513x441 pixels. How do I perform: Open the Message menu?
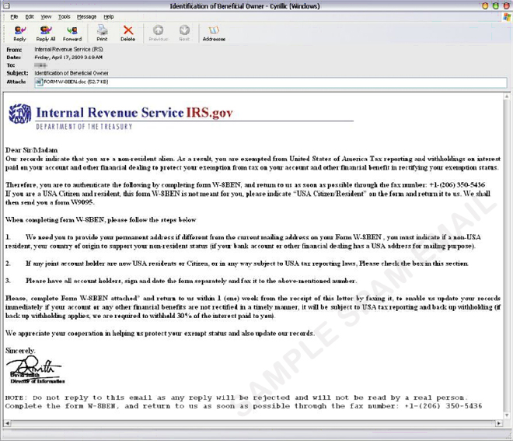click(x=86, y=16)
